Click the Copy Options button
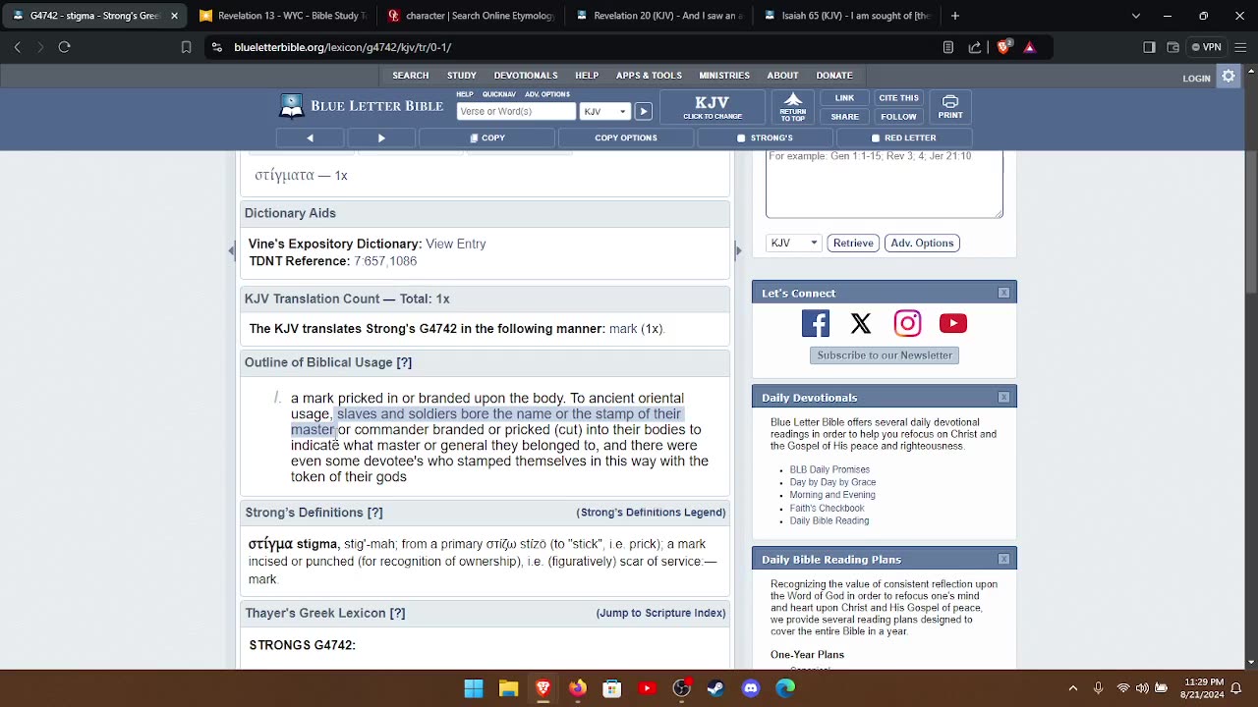 (x=626, y=137)
